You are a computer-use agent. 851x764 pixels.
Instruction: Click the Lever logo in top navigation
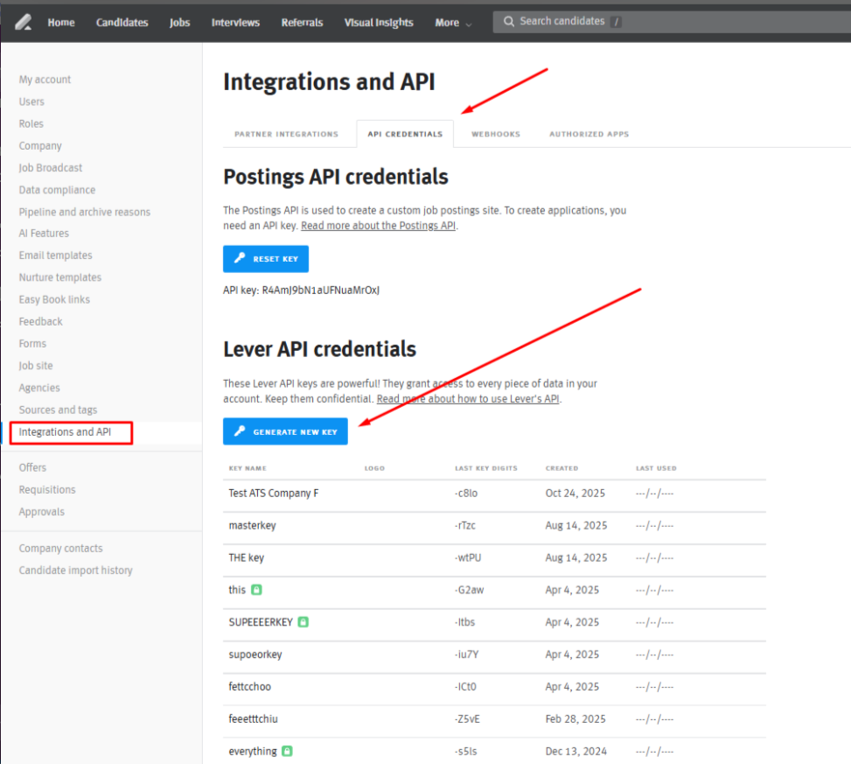click(24, 22)
